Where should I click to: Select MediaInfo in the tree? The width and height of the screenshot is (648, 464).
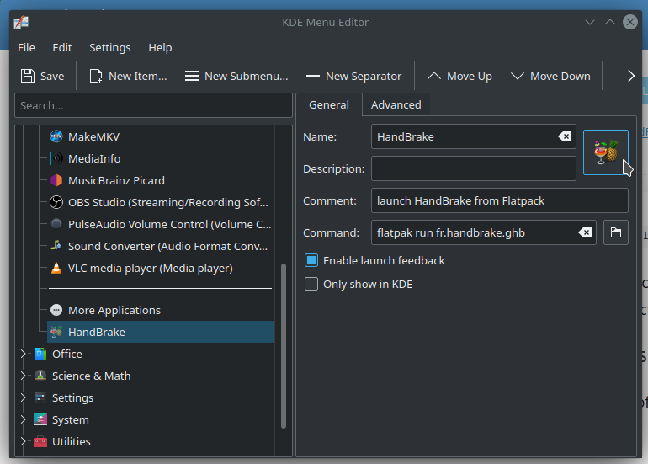point(94,158)
